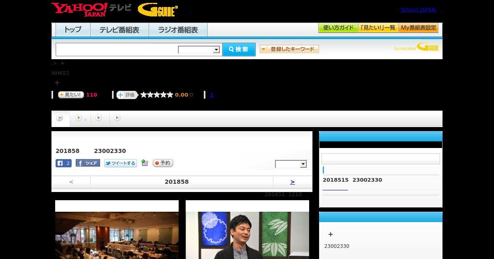Select the first tab with down-arrow icon
The image size is (494, 259).
click(60, 118)
